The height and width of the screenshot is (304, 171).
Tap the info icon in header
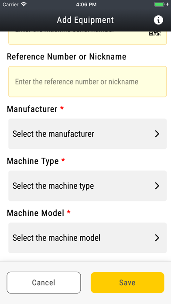(x=158, y=20)
